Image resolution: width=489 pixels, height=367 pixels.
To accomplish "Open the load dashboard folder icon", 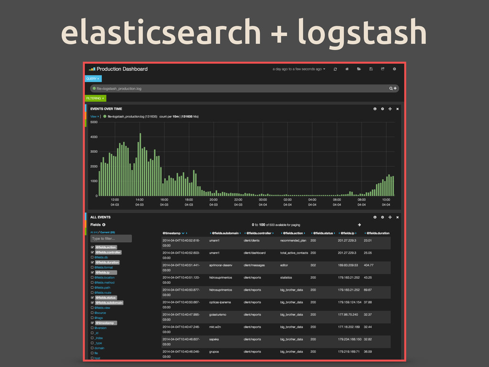I will pos(359,69).
